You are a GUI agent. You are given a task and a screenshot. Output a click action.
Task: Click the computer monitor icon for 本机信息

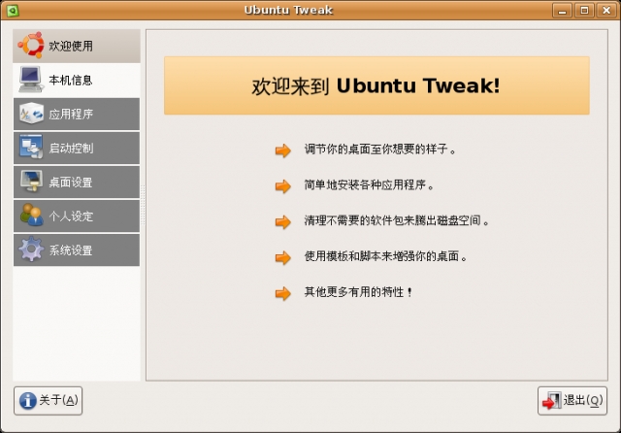(30, 80)
